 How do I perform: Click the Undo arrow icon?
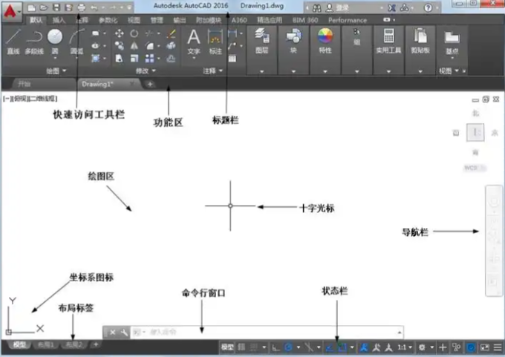94,7
